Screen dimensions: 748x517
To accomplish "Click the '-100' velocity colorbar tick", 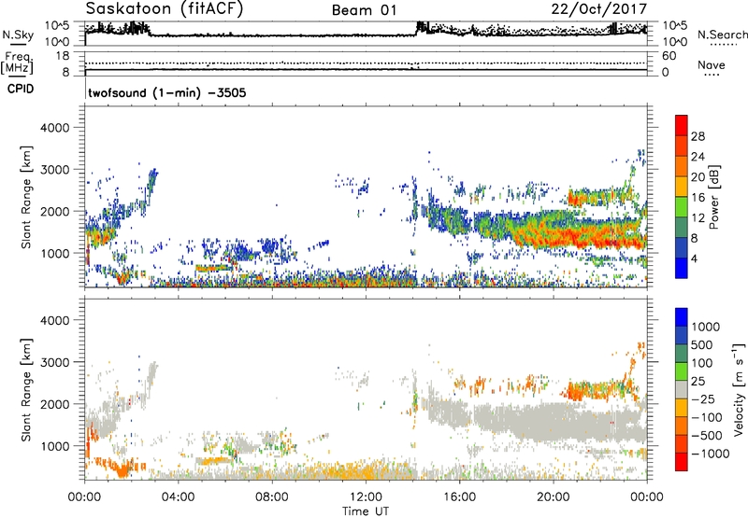I will pyautogui.click(x=706, y=417).
